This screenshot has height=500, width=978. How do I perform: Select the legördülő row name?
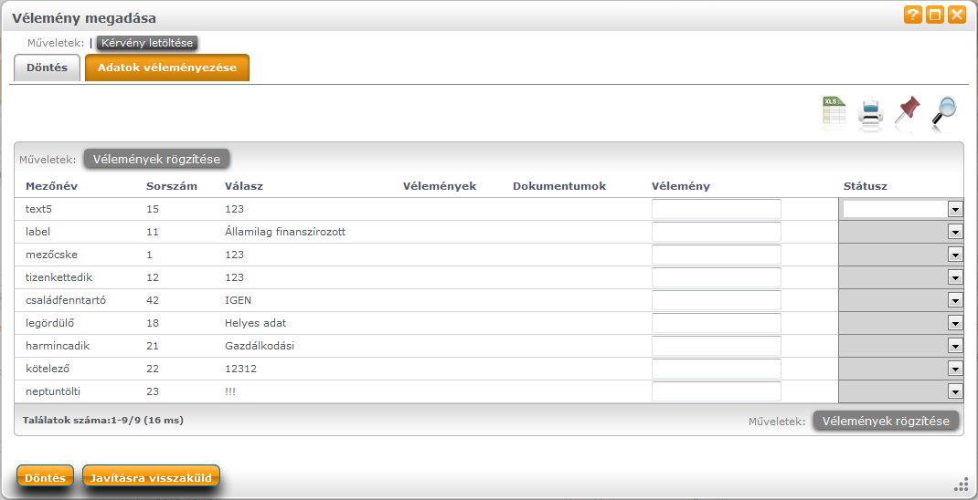[x=49, y=323]
